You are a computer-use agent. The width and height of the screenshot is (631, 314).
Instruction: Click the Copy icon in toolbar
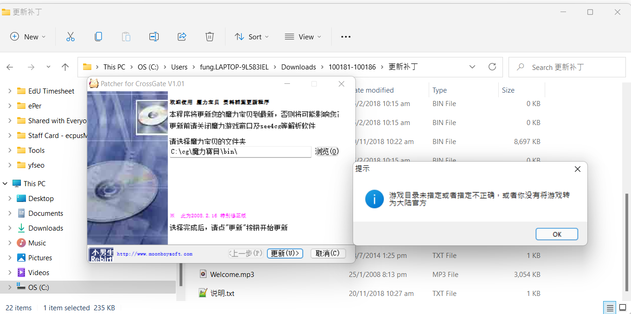[98, 37]
